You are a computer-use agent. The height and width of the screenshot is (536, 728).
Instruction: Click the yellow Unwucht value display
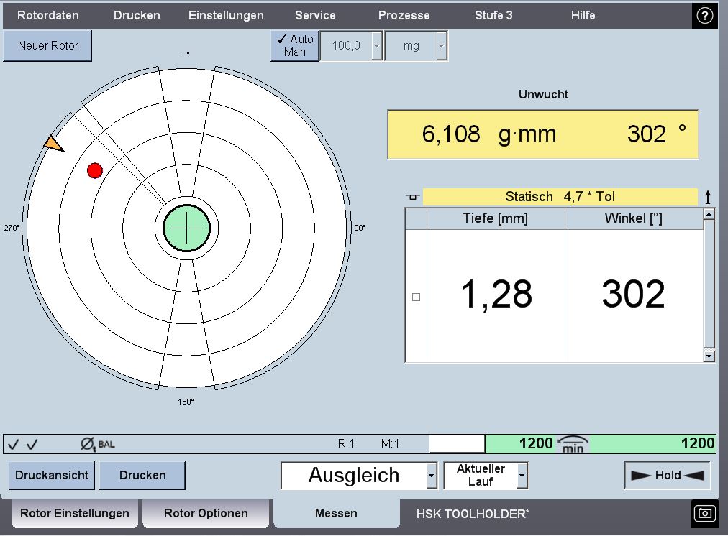pyautogui.click(x=542, y=134)
